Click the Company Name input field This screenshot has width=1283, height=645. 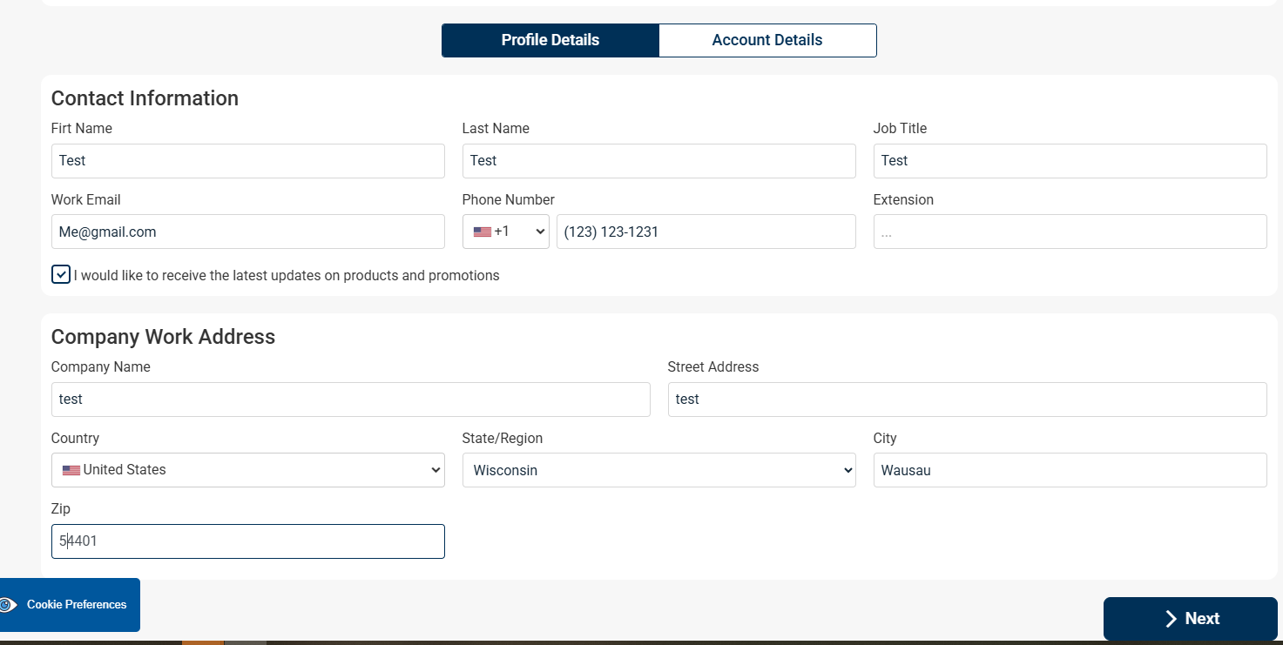(350, 400)
